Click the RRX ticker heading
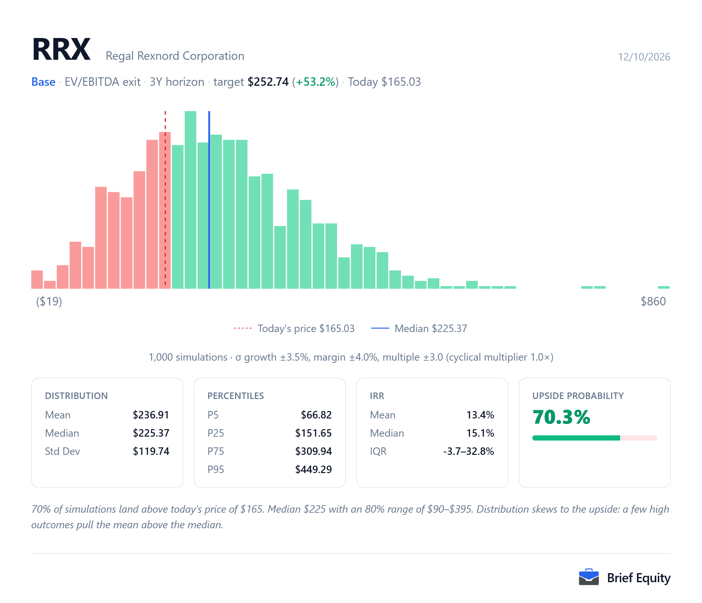Viewport: 702px width, 603px height. pos(61,49)
